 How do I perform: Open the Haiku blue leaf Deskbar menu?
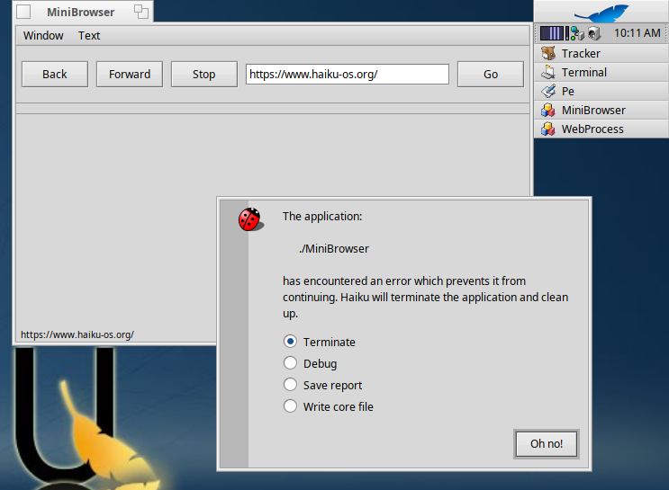(601, 12)
